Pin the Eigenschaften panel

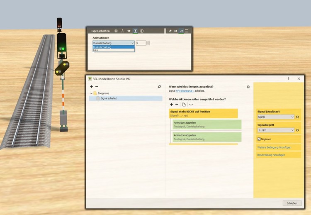170,31
